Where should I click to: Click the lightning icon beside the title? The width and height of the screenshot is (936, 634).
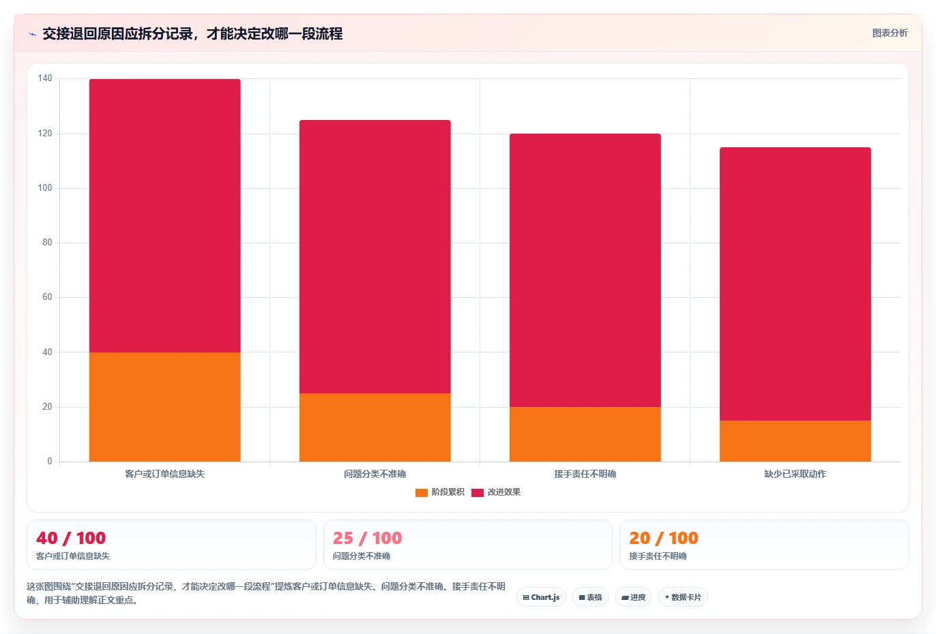click(32, 34)
